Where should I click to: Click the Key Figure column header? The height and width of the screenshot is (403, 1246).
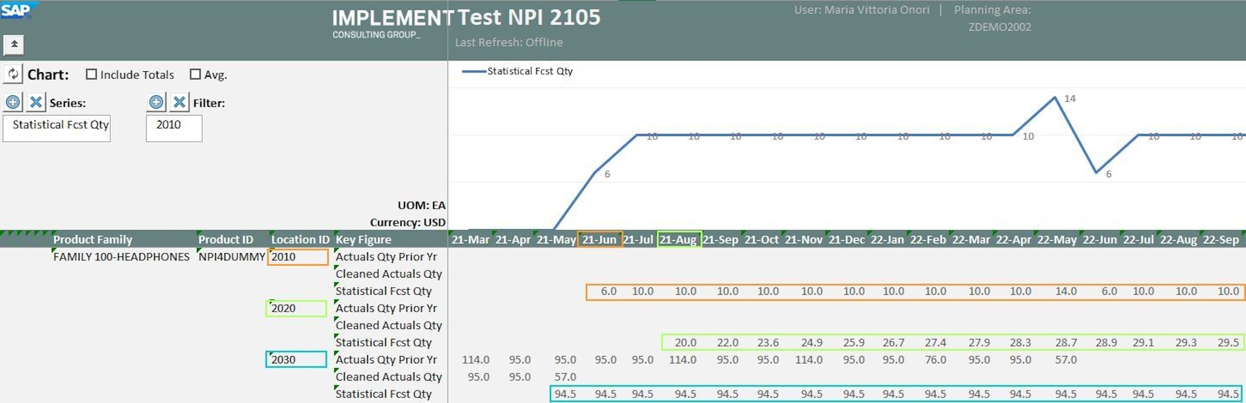[363, 239]
